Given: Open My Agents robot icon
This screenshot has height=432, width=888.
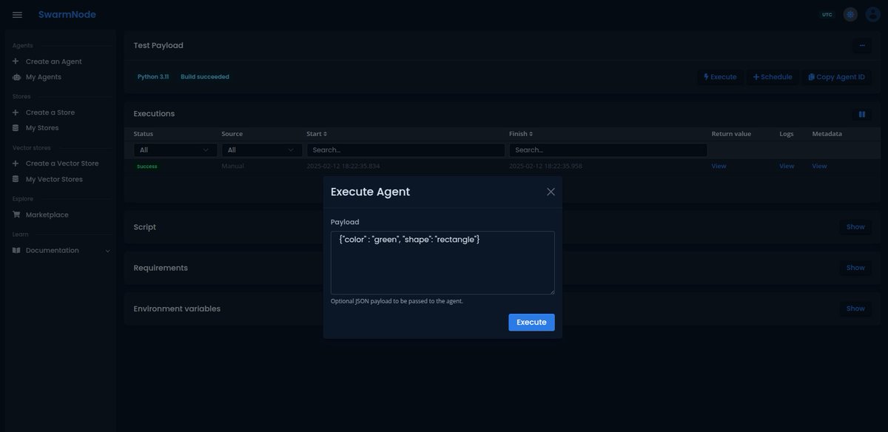Looking at the screenshot, I should 16,77.
